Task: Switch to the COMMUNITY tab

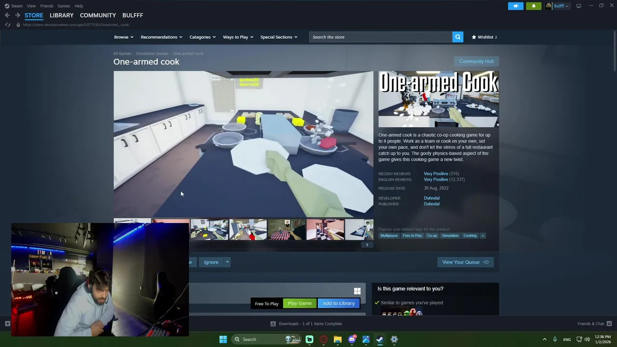Action: tap(98, 15)
